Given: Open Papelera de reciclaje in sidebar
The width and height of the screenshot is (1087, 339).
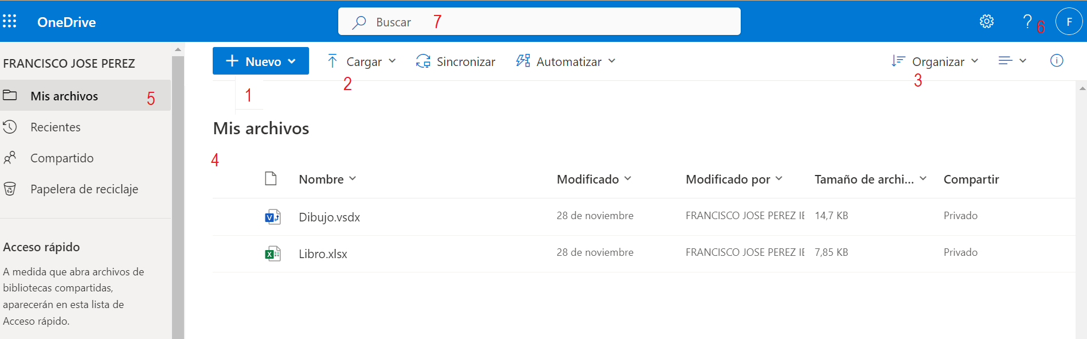Looking at the screenshot, I should pos(85,189).
